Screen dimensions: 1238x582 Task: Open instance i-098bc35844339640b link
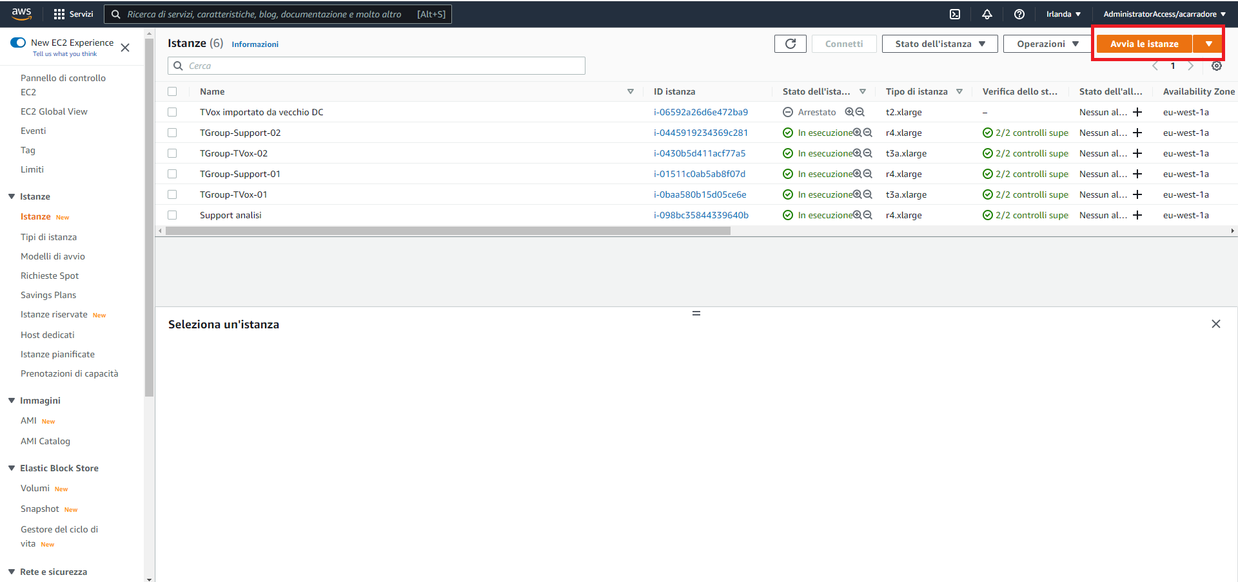click(701, 215)
